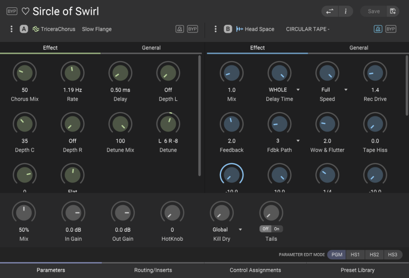409x278 pixels.
Task: Open the CIRCULAR TAPE preset name
Action: 307,29
